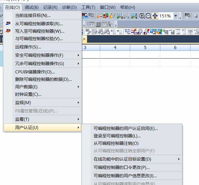Expand the 在线功能中的认证目标设置(D) submenu arrow
This screenshot has width=199, height=185.
179,159
